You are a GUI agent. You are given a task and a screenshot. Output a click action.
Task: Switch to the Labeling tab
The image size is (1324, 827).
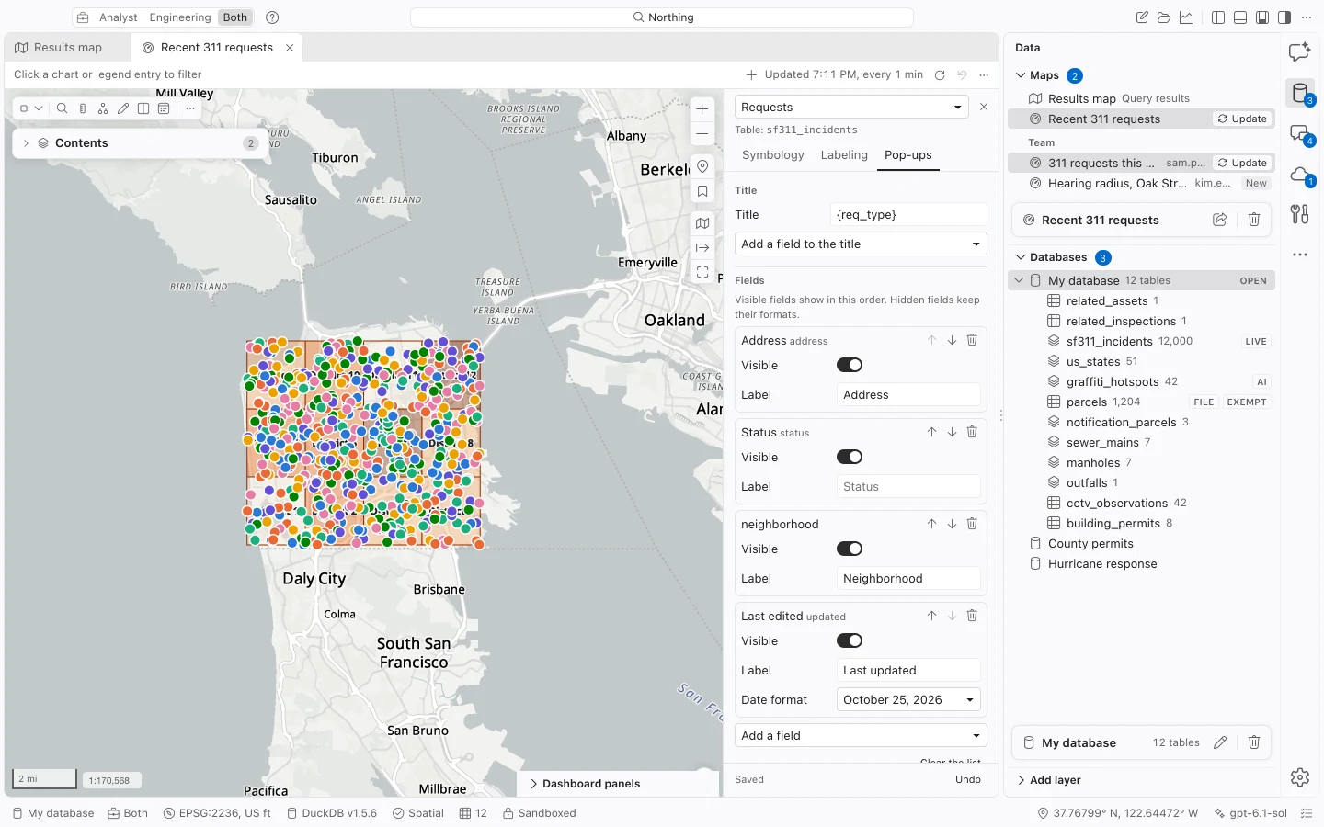[844, 155]
